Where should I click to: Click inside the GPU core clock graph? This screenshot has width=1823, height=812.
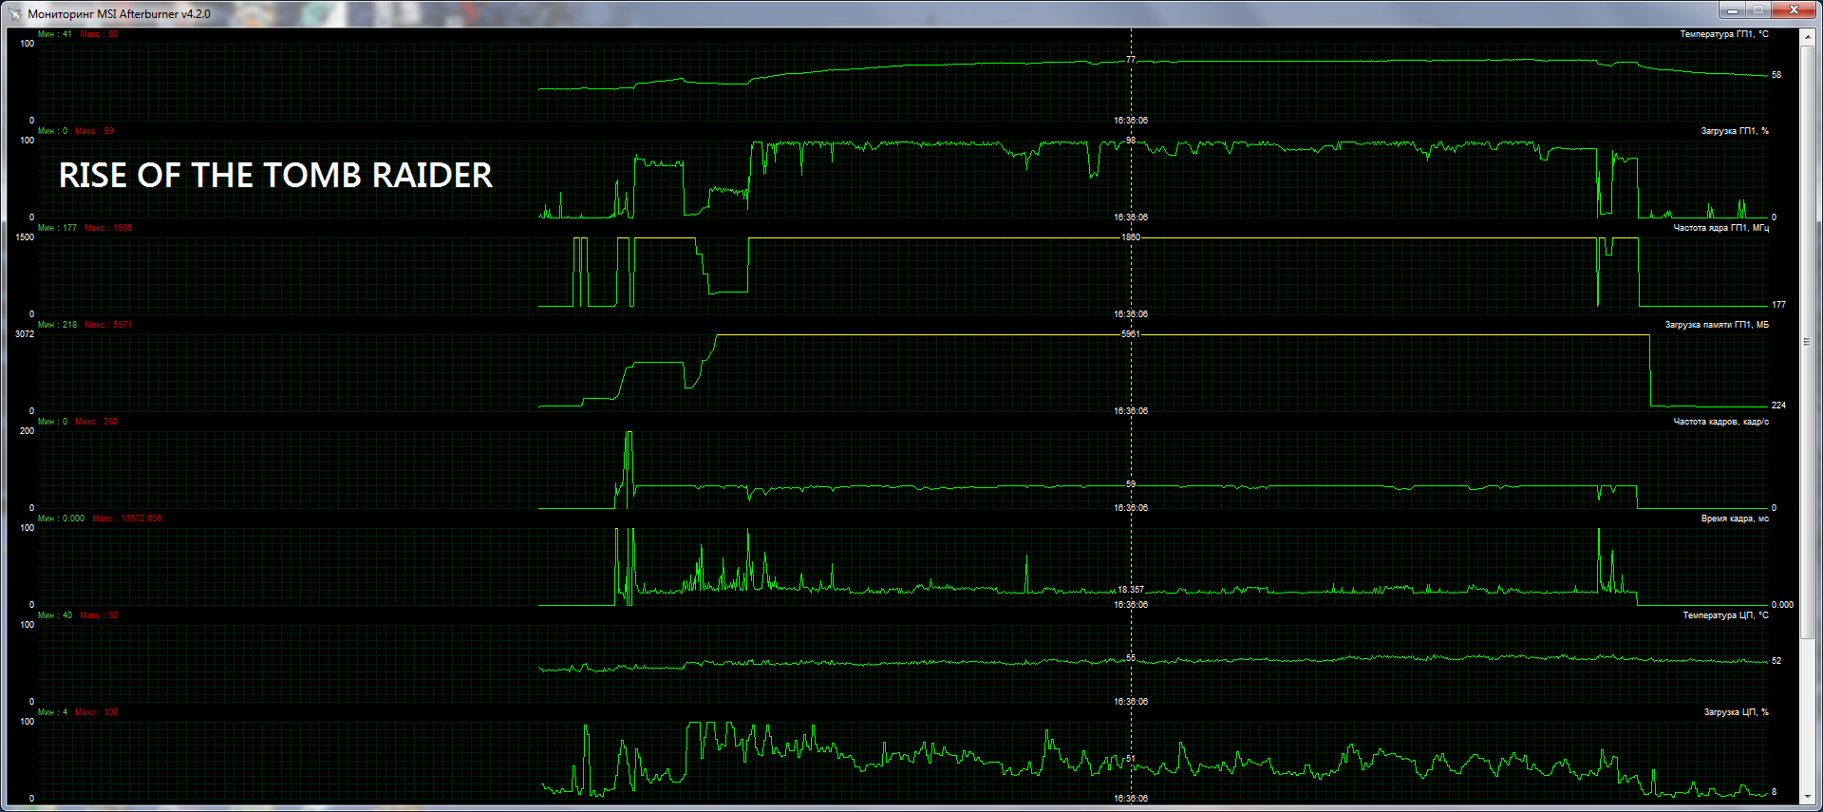tap(902, 275)
